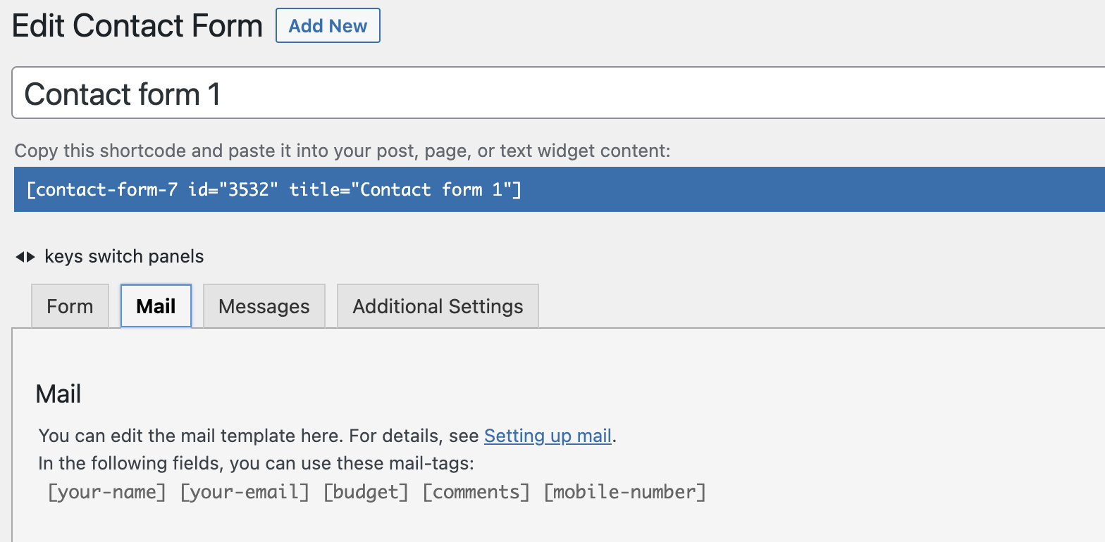Click the Add New button
Screen dimensions: 1105x542
point(328,26)
